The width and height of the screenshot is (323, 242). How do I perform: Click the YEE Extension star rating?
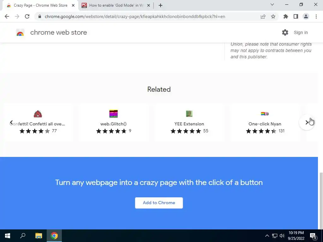(x=185, y=131)
